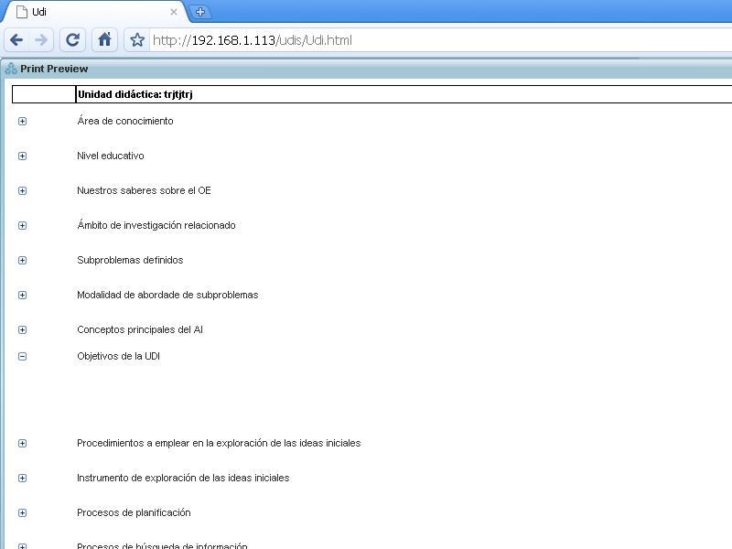Click the Unidad didáctica: trjtjtrj header

pyautogui.click(x=135, y=94)
